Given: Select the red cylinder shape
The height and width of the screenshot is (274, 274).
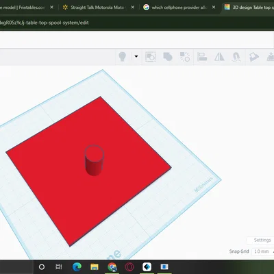Looking at the screenshot, I should point(95,160).
